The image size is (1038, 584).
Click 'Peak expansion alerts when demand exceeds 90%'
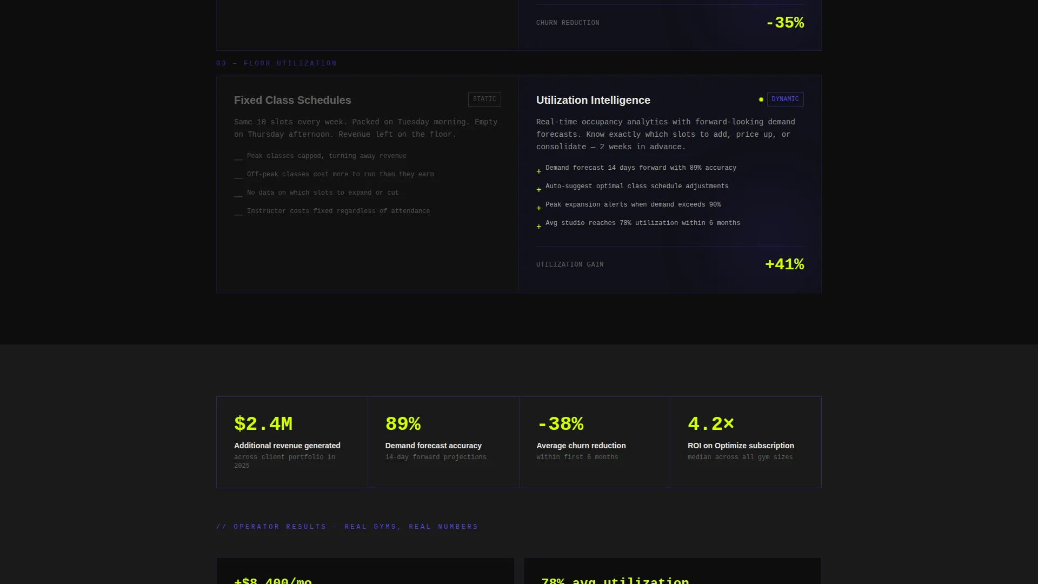click(x=633, y=204)
